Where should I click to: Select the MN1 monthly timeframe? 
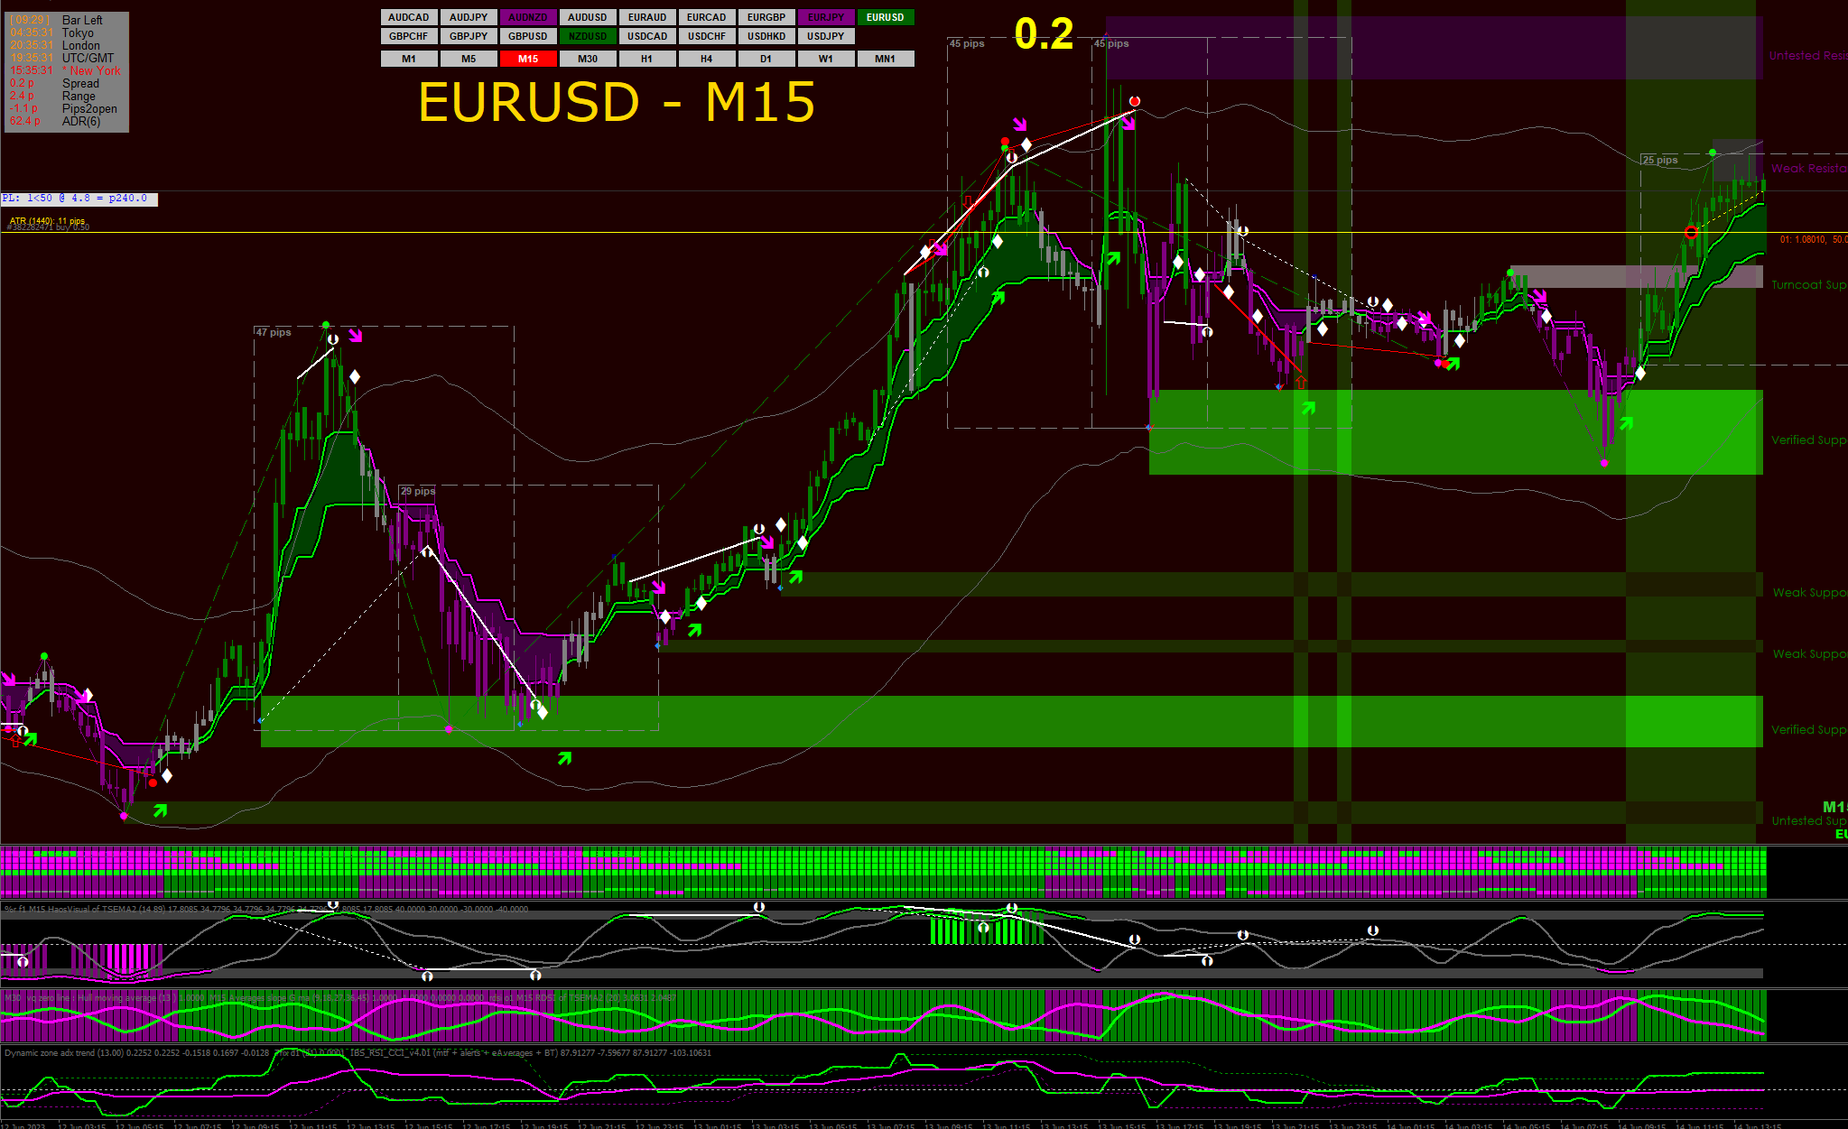[x=886, y=59]
